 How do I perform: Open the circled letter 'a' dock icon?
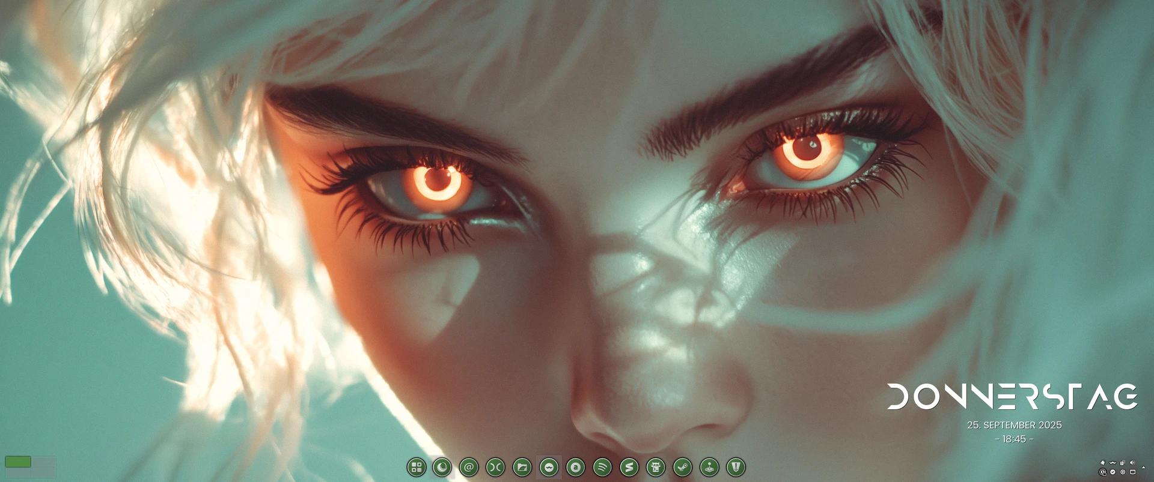click(576, 467)
